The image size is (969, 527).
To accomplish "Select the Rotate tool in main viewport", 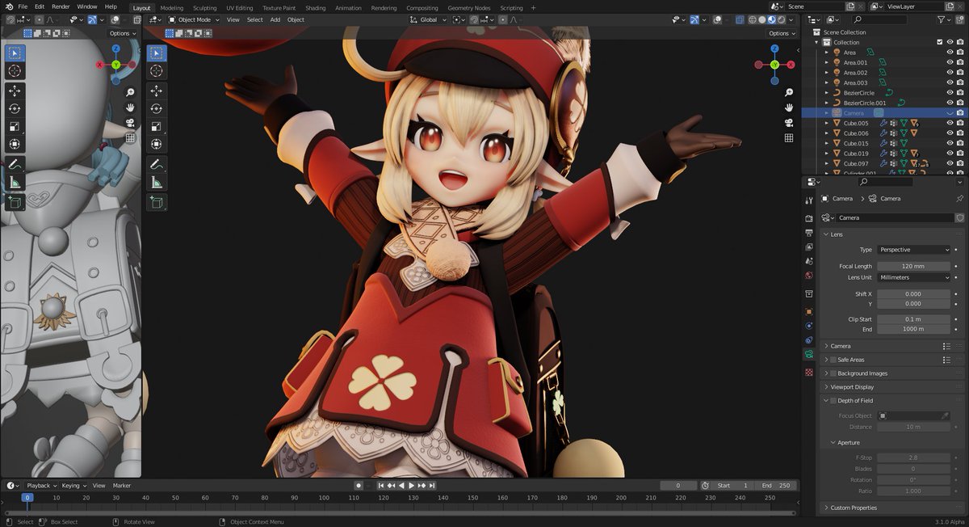I will (x=157, y=108).
